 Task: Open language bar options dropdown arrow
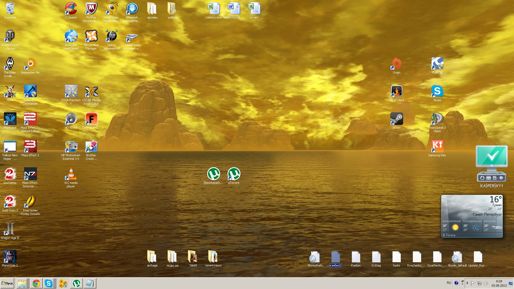[462, 284]
